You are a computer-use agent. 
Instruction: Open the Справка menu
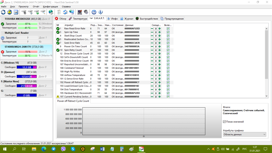pyautogui.click(x=66, y=7)
